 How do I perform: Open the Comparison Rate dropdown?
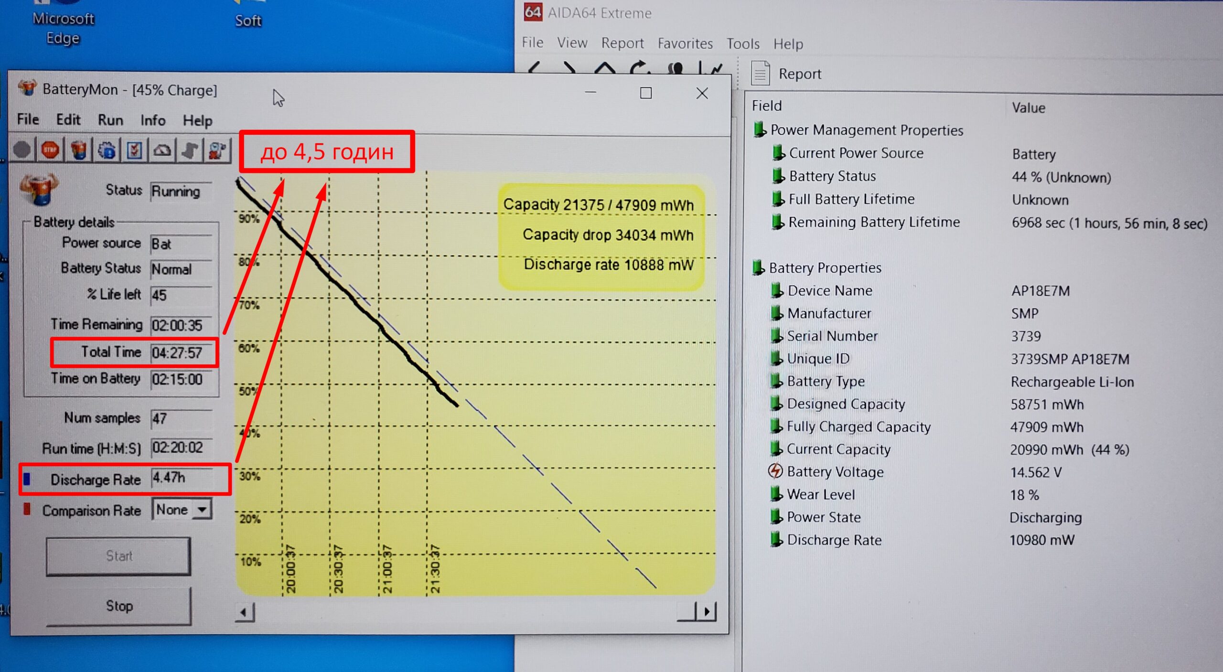coord(202,510)
